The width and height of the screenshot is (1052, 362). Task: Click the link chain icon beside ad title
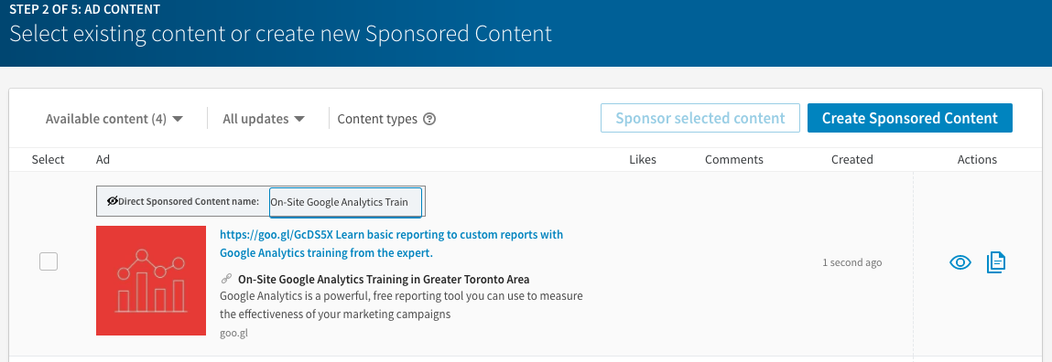click(226, 279)
